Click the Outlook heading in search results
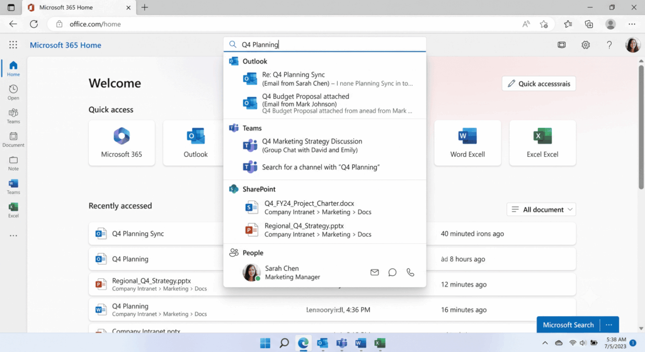645x352 pixels. click(x=254, y=61)
